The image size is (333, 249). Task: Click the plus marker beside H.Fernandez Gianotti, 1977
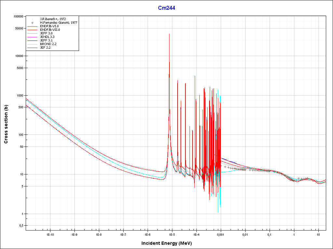coord(33,23)
